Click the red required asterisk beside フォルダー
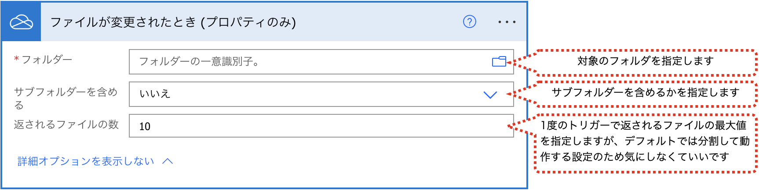Viewport: 759px width, 191px height. click(x=16, y=59)
